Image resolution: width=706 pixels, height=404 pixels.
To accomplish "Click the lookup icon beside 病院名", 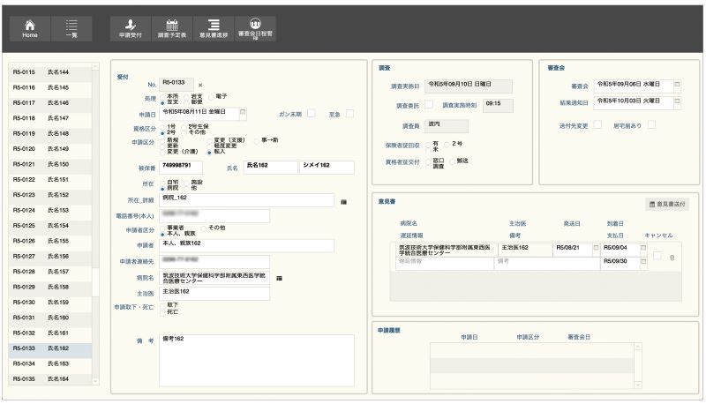I will (280, 278).
